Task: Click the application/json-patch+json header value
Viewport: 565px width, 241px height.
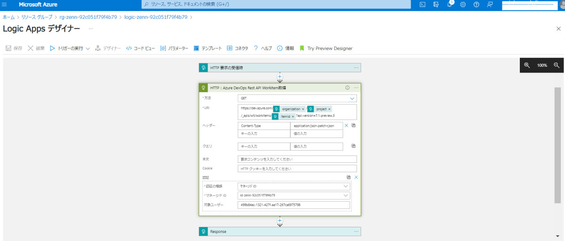Action: point(316,126)
